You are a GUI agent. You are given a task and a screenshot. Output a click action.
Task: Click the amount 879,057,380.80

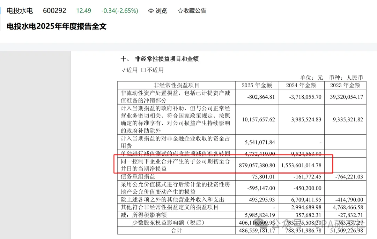[257, 165]
